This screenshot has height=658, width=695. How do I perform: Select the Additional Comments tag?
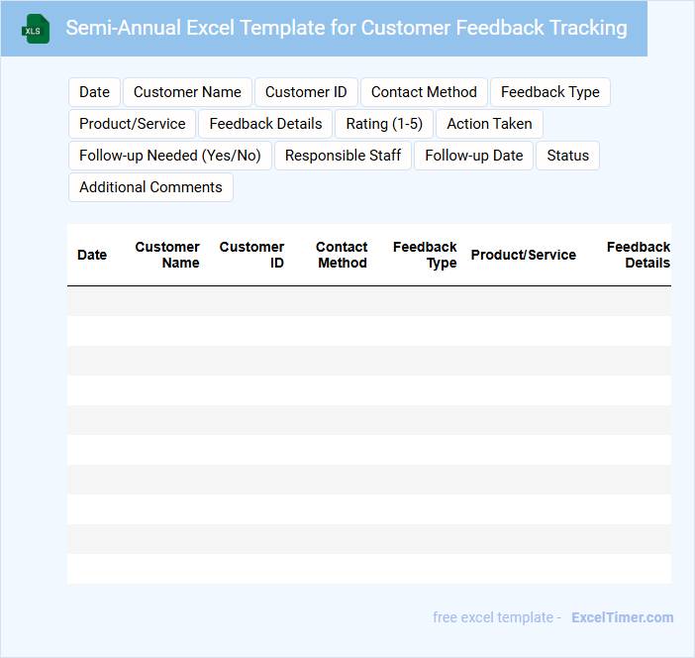tap(150, 187)
